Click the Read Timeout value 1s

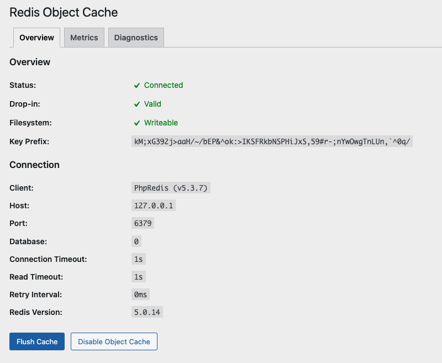tap(139, 277)
